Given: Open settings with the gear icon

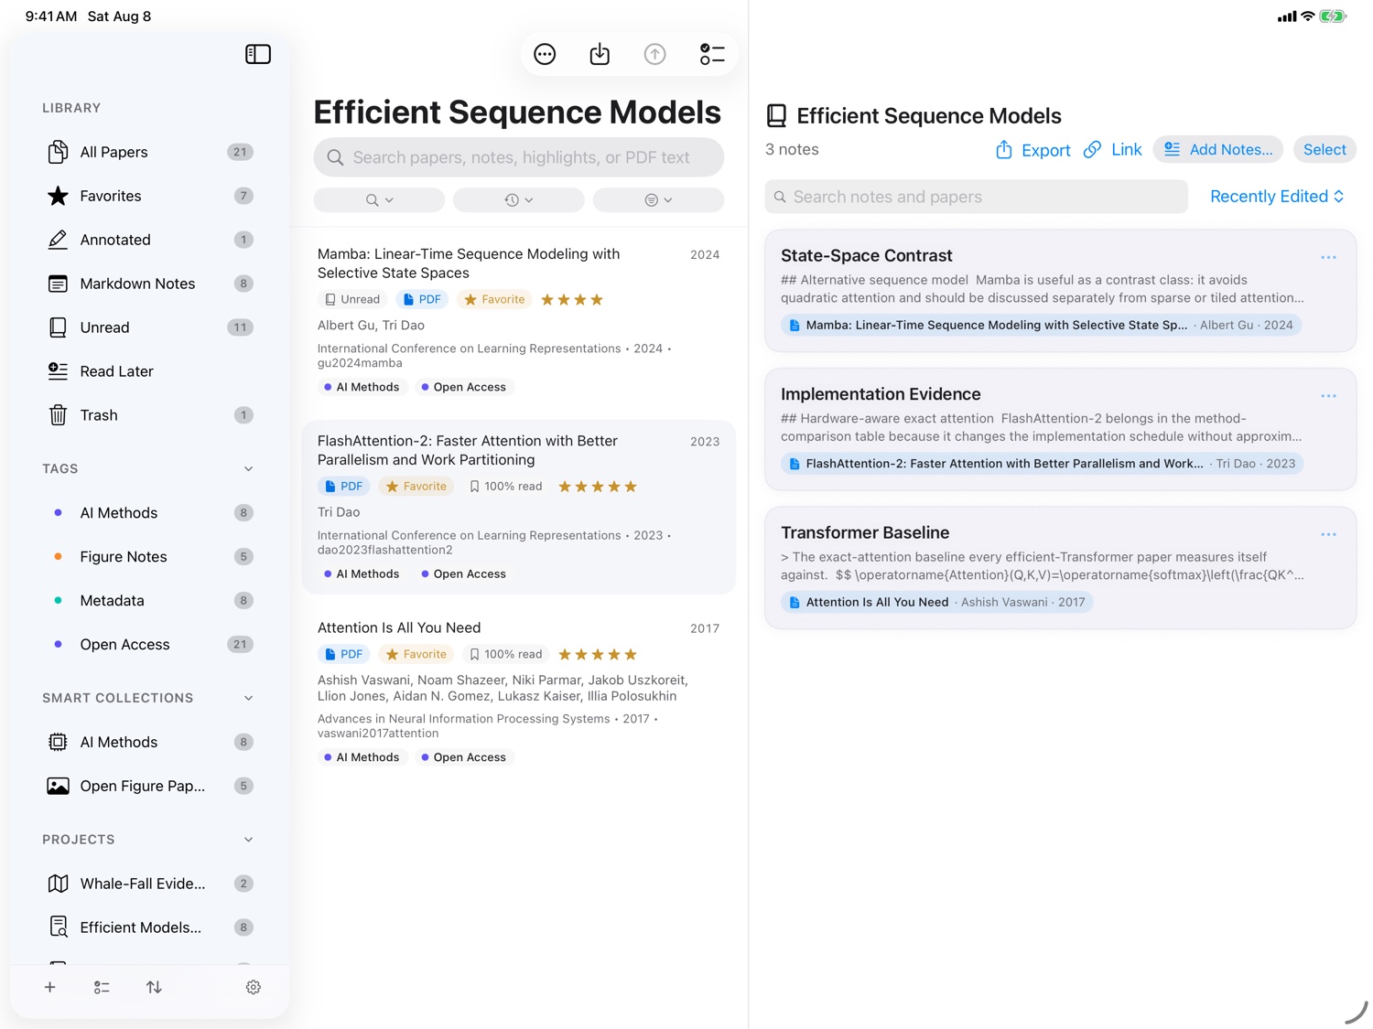Looking at the screenshot, I should pyautogui.click(x=254, y=987).
